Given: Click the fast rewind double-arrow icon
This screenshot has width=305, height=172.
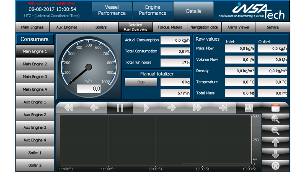Looking at the screenshot, I should coord(68,108).
